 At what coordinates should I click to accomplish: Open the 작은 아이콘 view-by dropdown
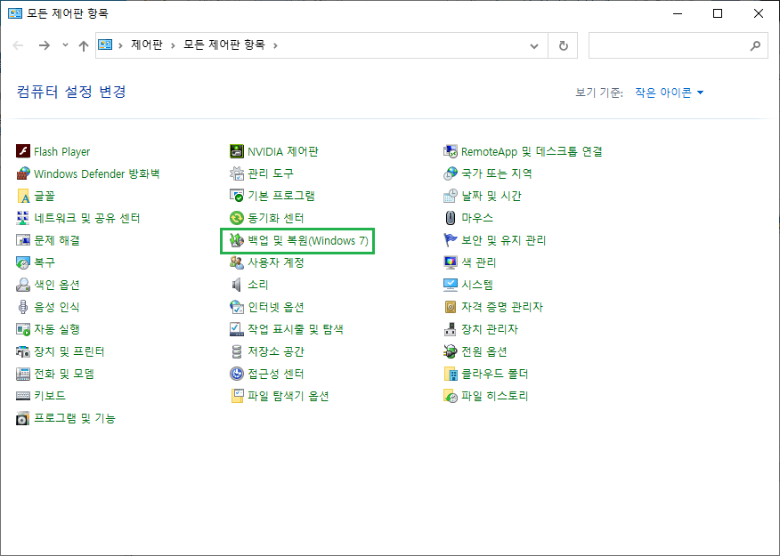669,93
